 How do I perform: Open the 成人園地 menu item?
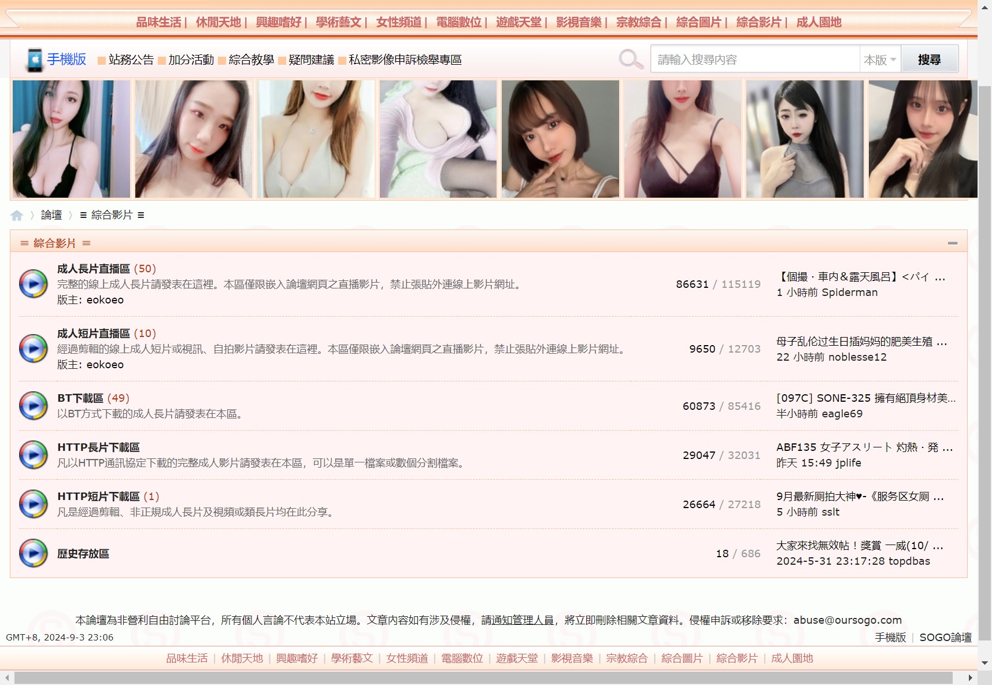pyautogui.click(x=819, y=22)
